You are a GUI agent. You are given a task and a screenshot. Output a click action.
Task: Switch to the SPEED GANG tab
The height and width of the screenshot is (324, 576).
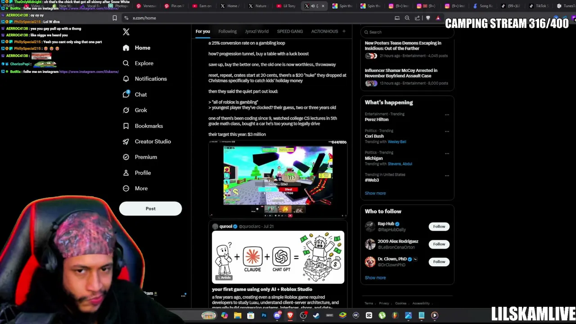point(290,31)
